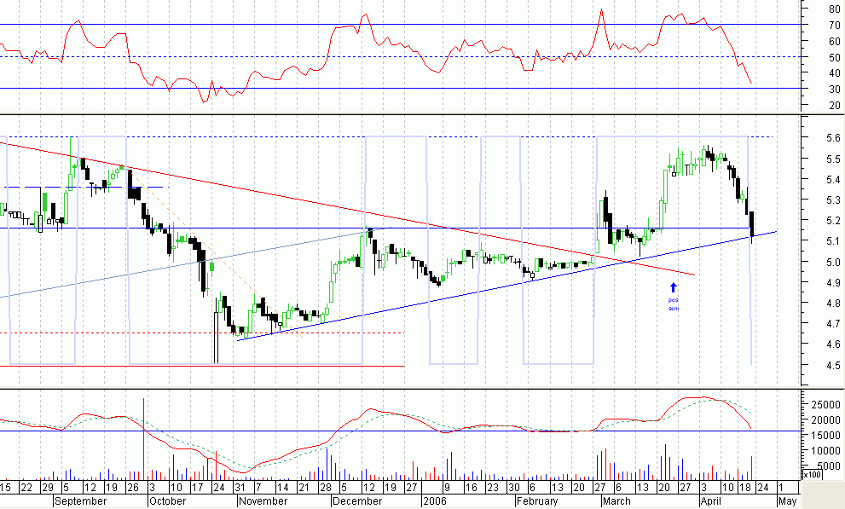The width and height of the screenshot is (845, 509).
Task: Click the October month label
Action: [x=168, y=501]
